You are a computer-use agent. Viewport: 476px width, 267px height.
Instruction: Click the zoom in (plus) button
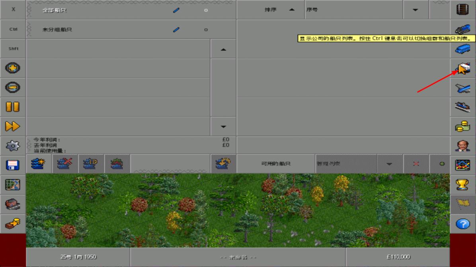13,68
